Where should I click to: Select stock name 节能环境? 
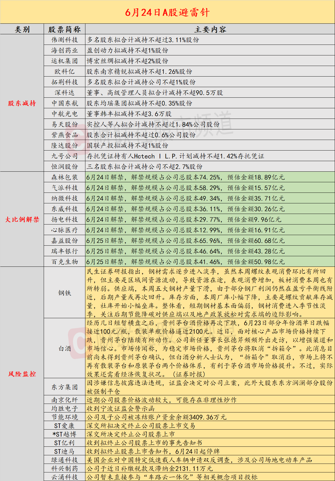[x=65, y=417]
